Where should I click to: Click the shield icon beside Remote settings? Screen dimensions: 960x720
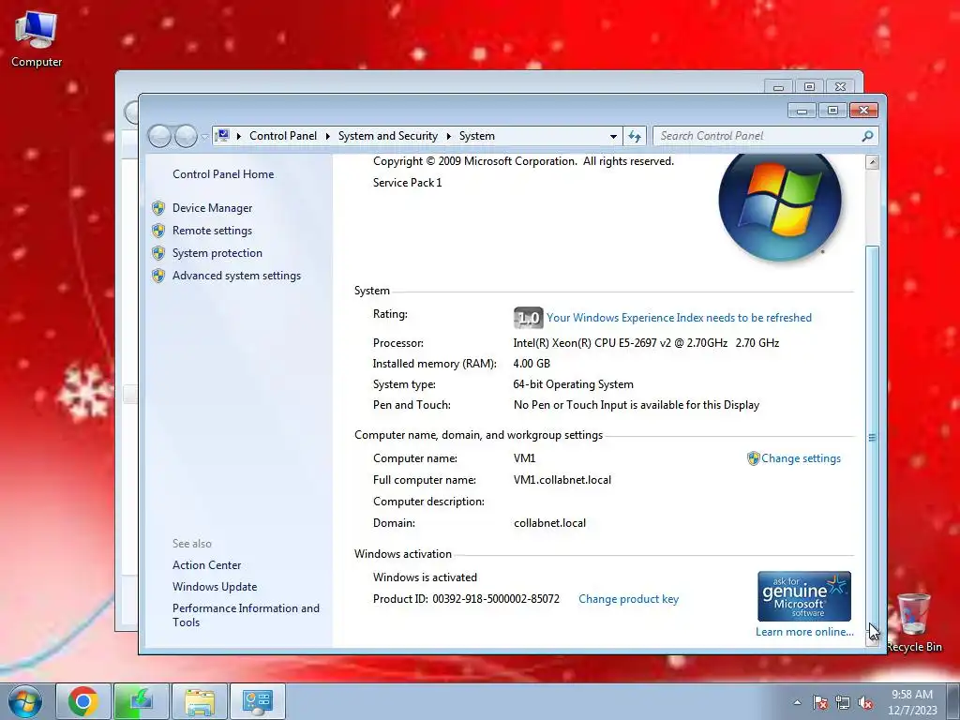pos(158,231)
